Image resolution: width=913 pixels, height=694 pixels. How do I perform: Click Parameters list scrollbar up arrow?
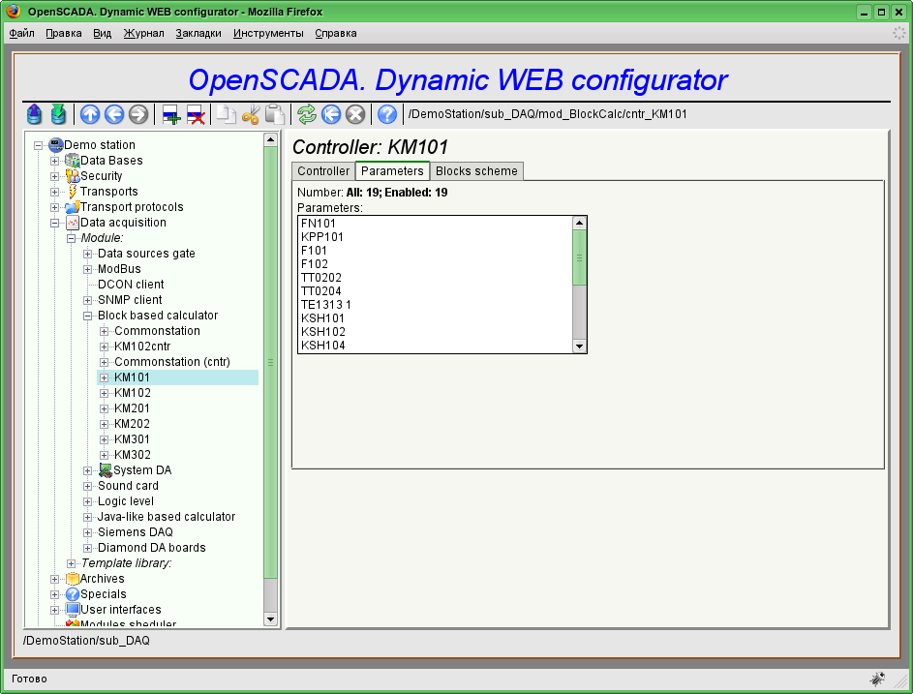click(x=579, y=223)
